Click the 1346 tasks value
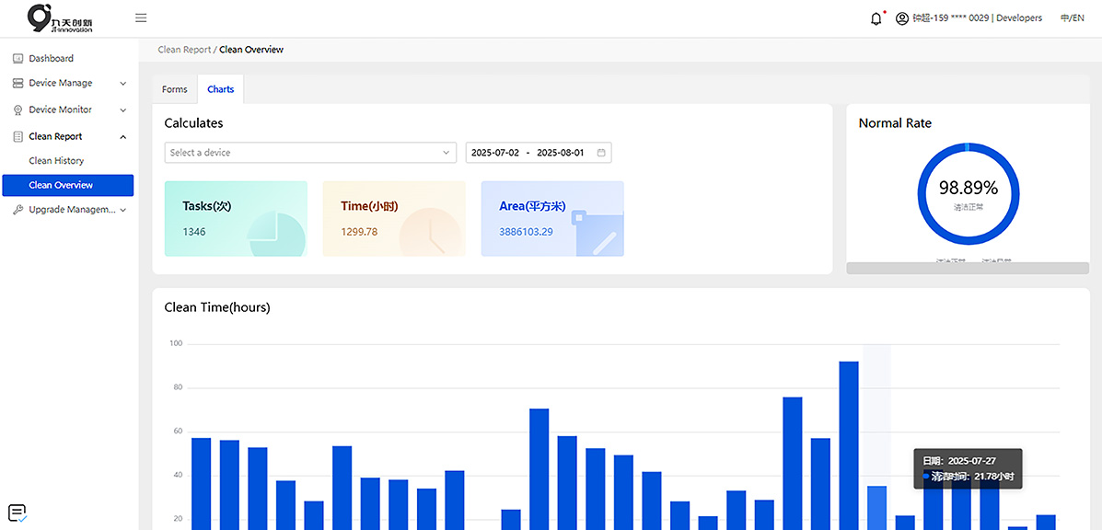 coord(194,231)
